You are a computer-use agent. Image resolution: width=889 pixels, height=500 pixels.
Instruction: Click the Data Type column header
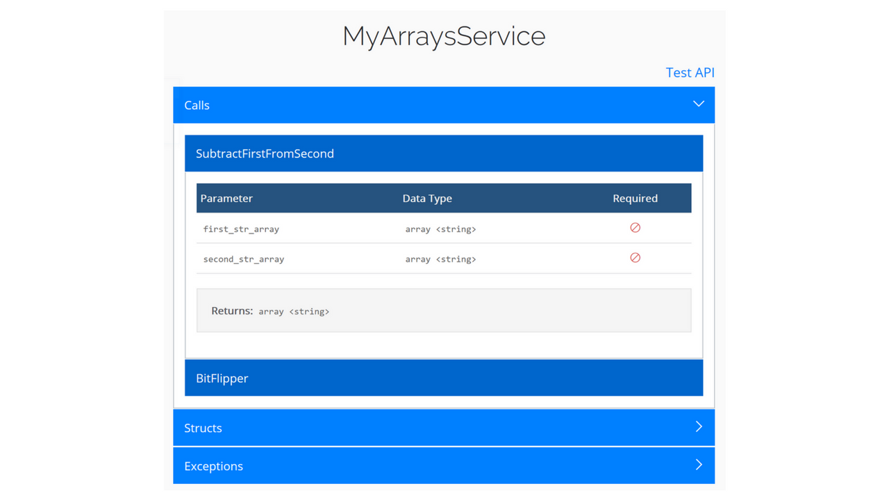pos(427,199)
